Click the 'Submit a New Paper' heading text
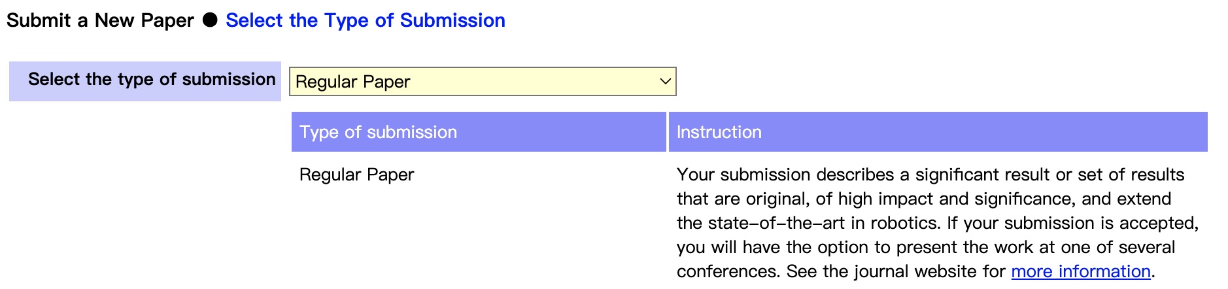The height and width of the screenshot is (289, 1228). click(x=100, y=20)
